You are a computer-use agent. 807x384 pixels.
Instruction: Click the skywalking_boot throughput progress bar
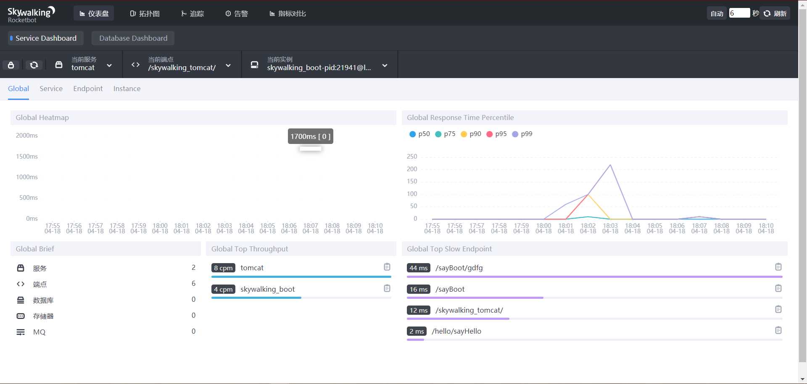pyautogui.click(x=301, y=298)
